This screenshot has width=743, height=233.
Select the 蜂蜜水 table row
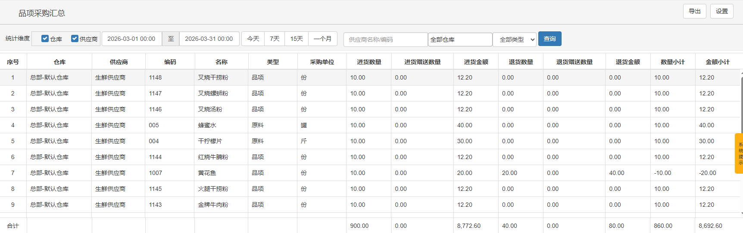[207, 125]
